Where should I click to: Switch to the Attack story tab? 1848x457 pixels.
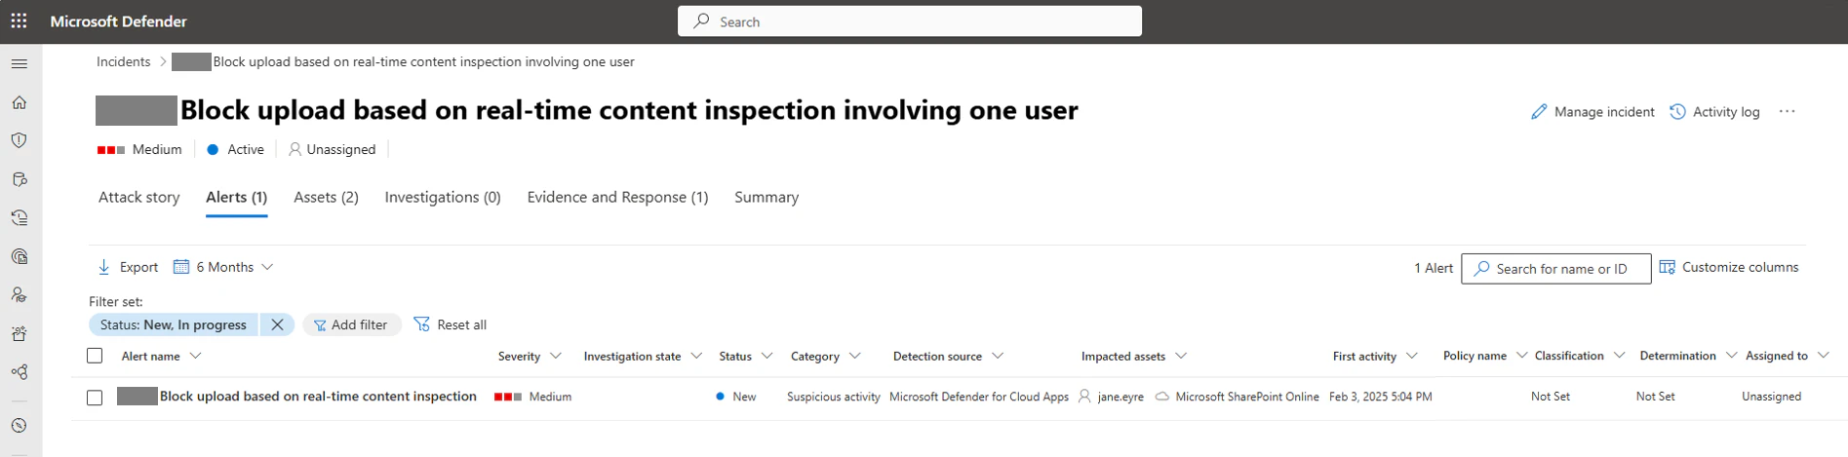coord(139,197)
